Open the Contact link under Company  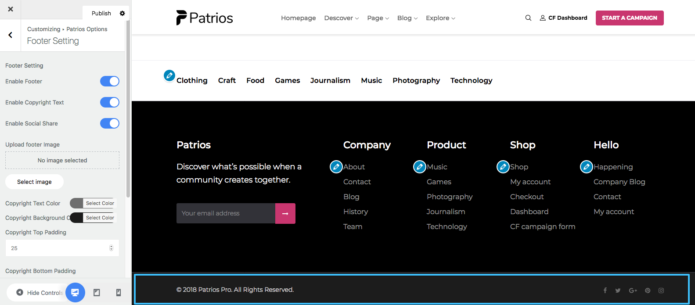[357, 182]
